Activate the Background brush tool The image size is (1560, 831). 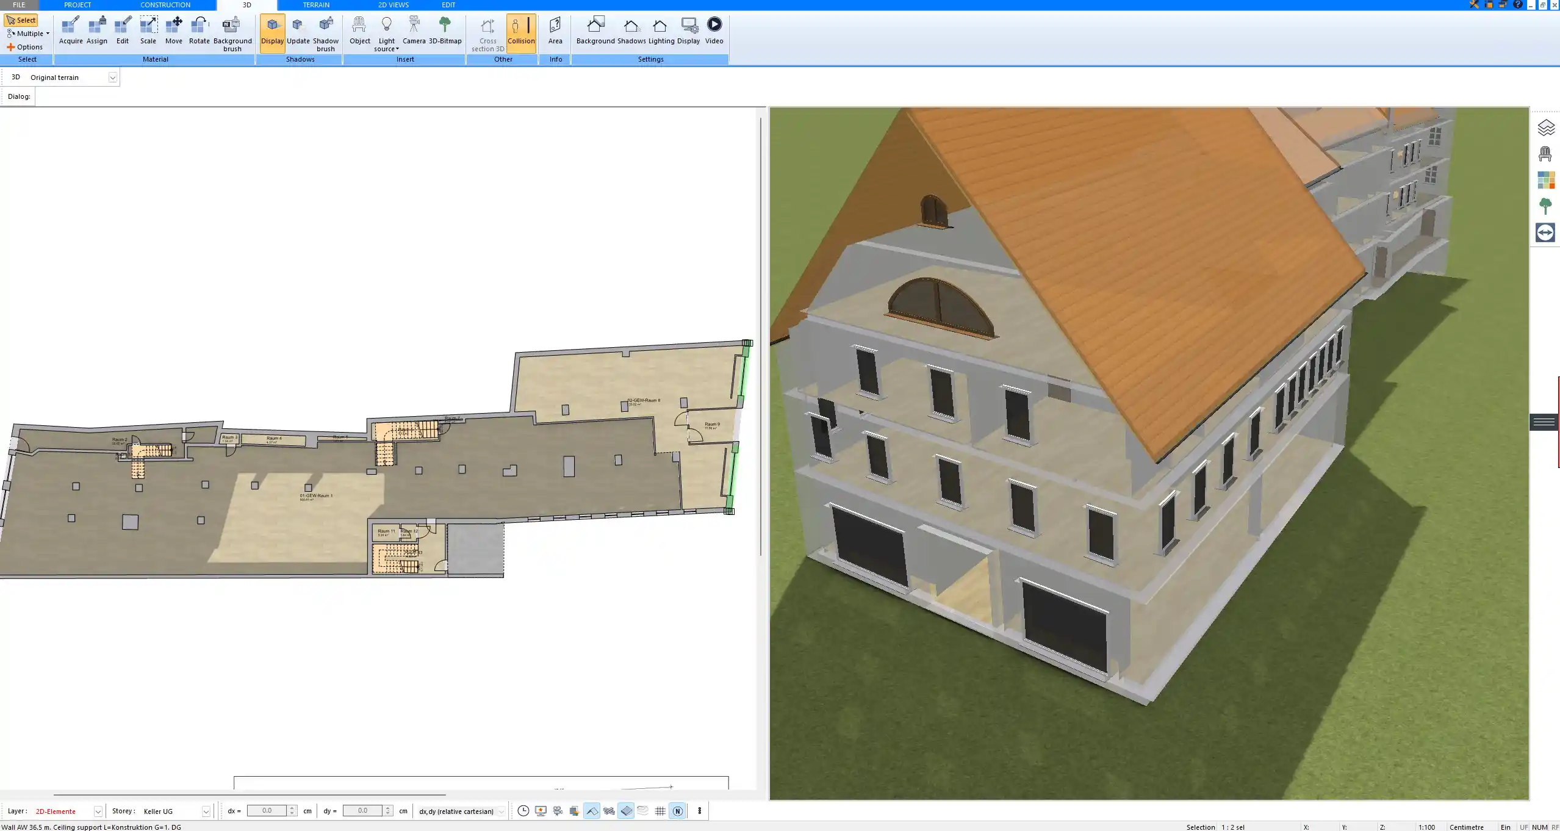click(x=232, y=34)
